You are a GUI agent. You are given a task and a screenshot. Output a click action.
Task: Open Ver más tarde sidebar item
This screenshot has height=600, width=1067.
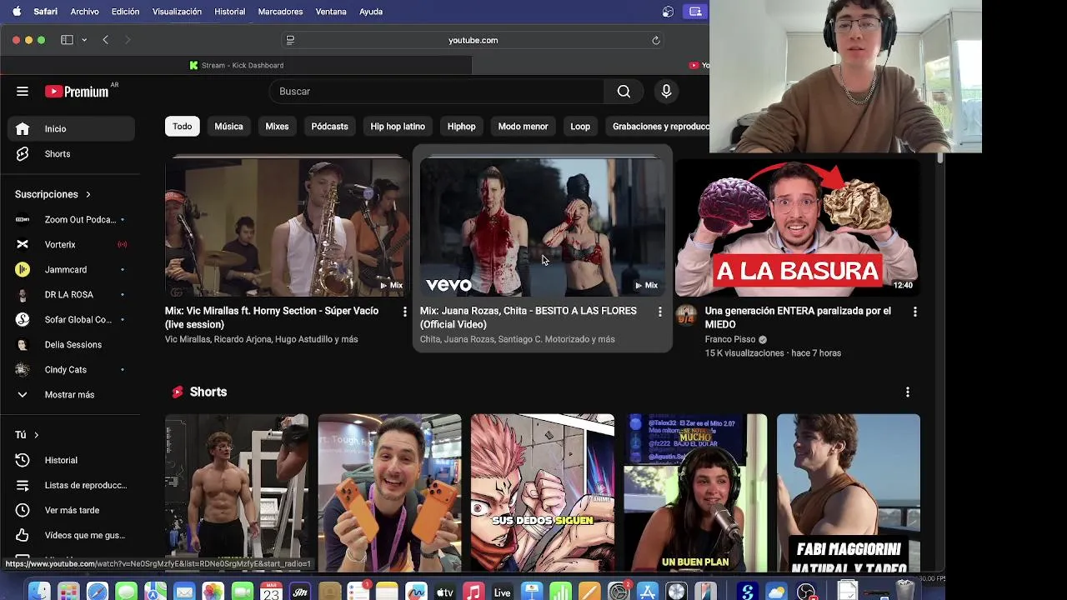[x=71, y=510]
